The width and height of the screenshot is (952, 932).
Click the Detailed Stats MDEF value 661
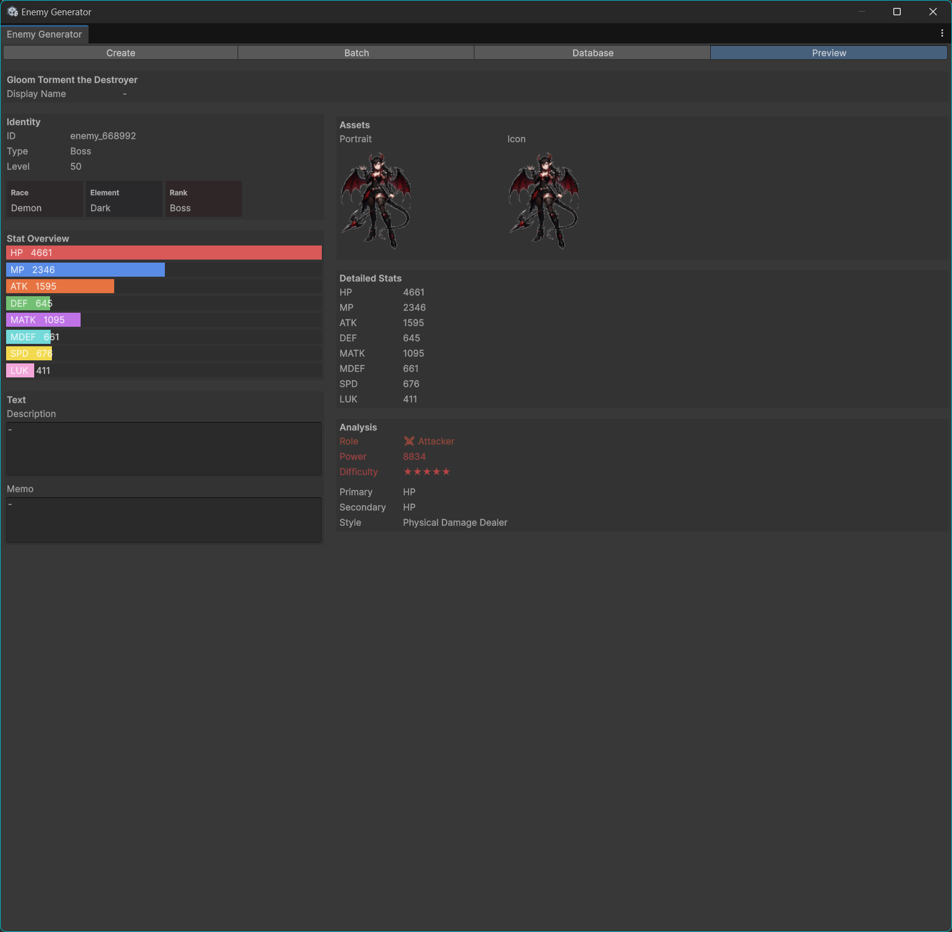pos(411,369)
